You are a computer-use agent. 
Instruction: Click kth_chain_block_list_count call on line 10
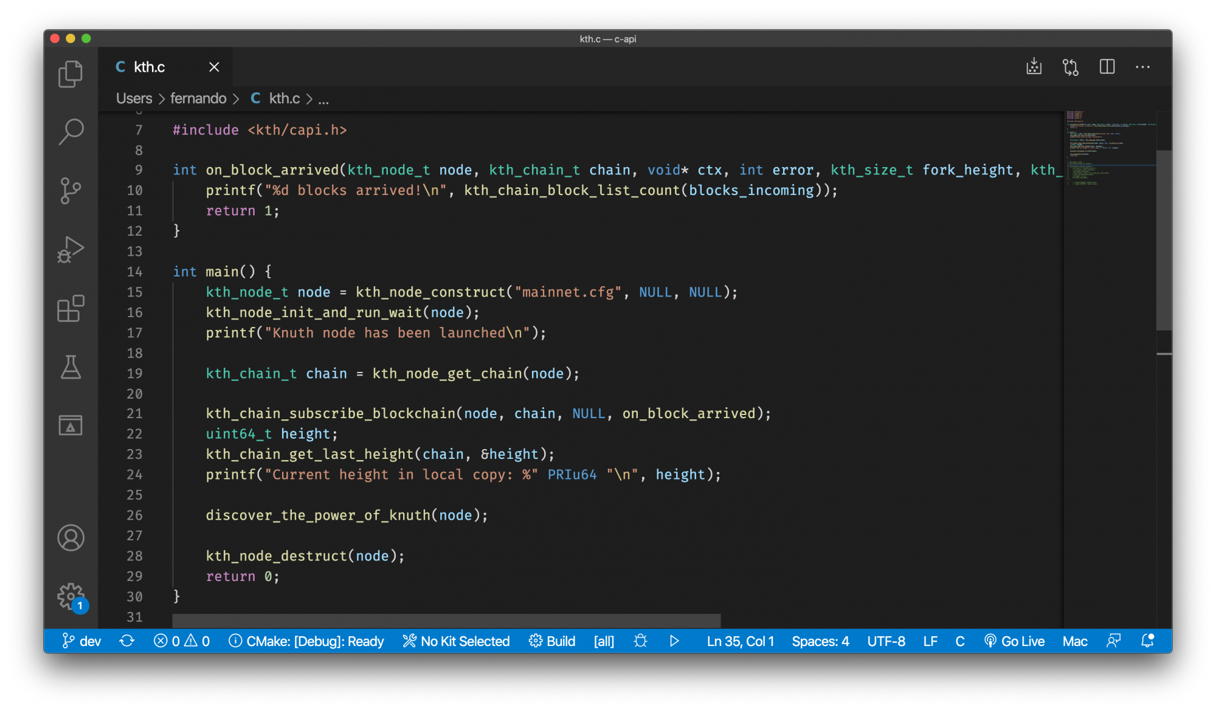pos(572,191)
